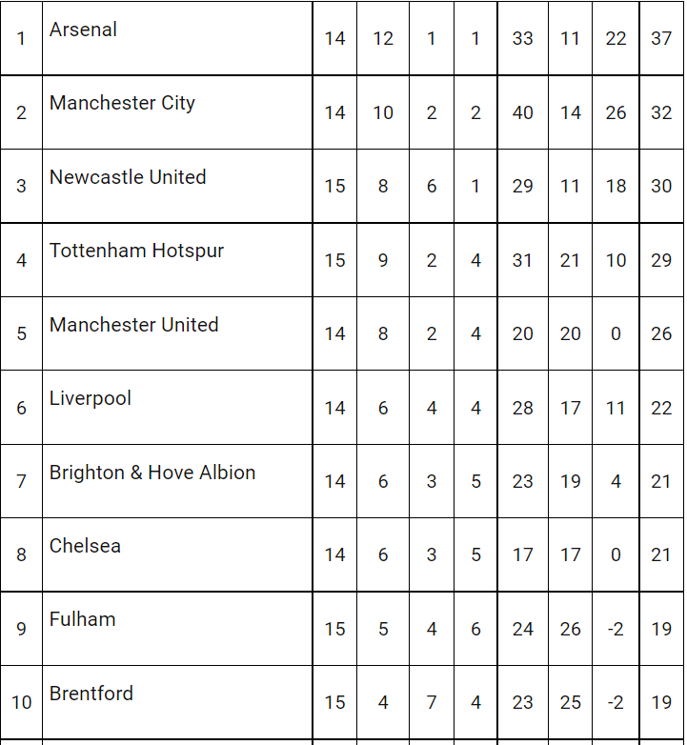687x745 pixels.
Task: Select Brighton & Hove Albion cell
Action: [177, 481]
